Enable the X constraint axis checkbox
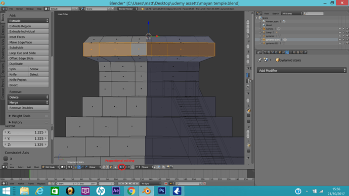 (x=6, y=159)
